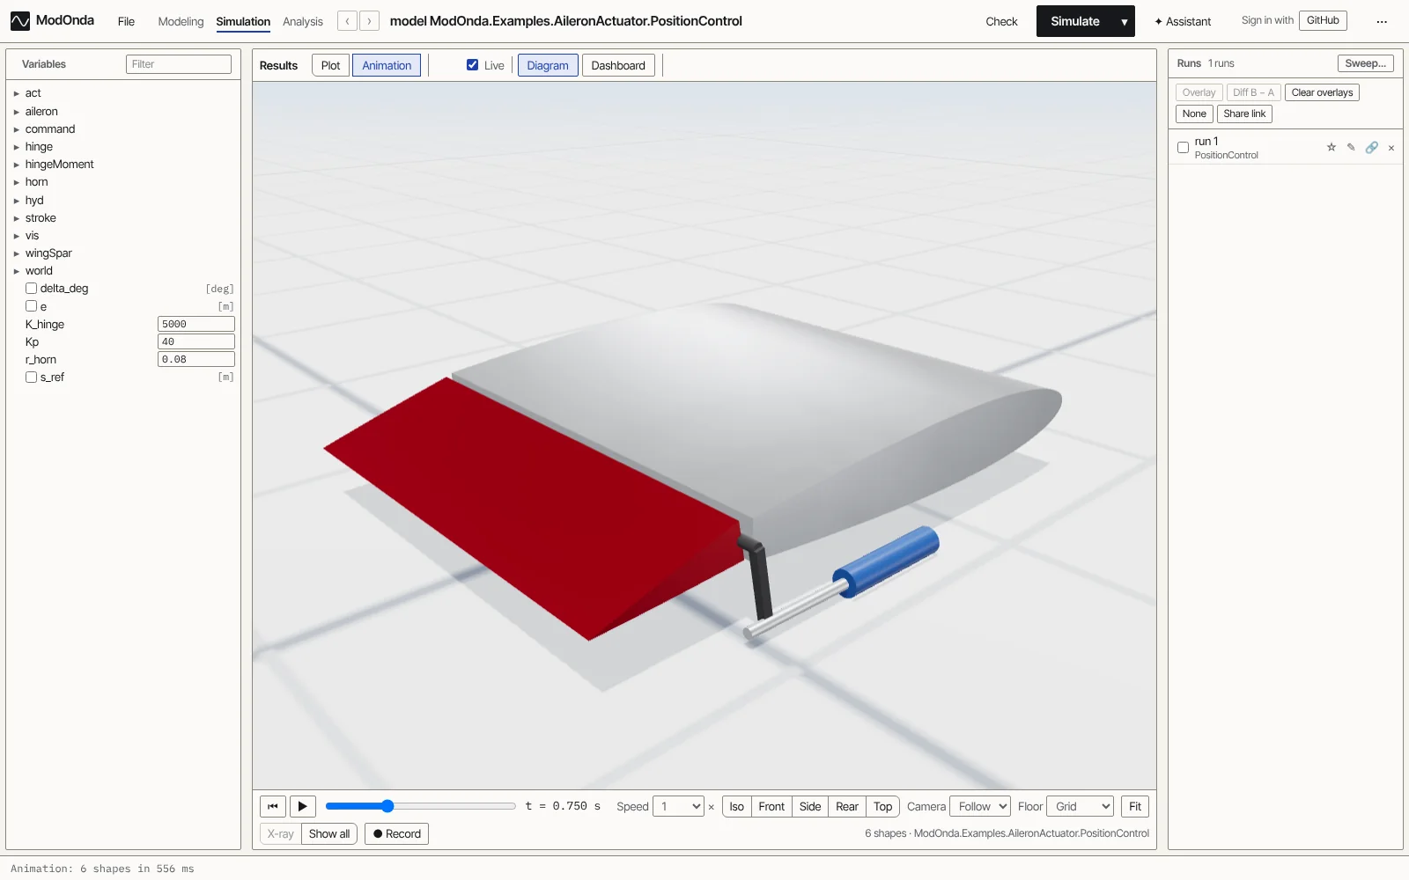Expand the aileron tree node
The image size is (1409, 880).
click(x=17, y=112)
